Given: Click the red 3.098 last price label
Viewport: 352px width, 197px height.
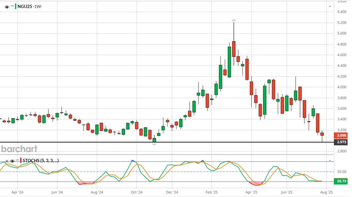Looking at the screenshot, I should pos(341,135).
